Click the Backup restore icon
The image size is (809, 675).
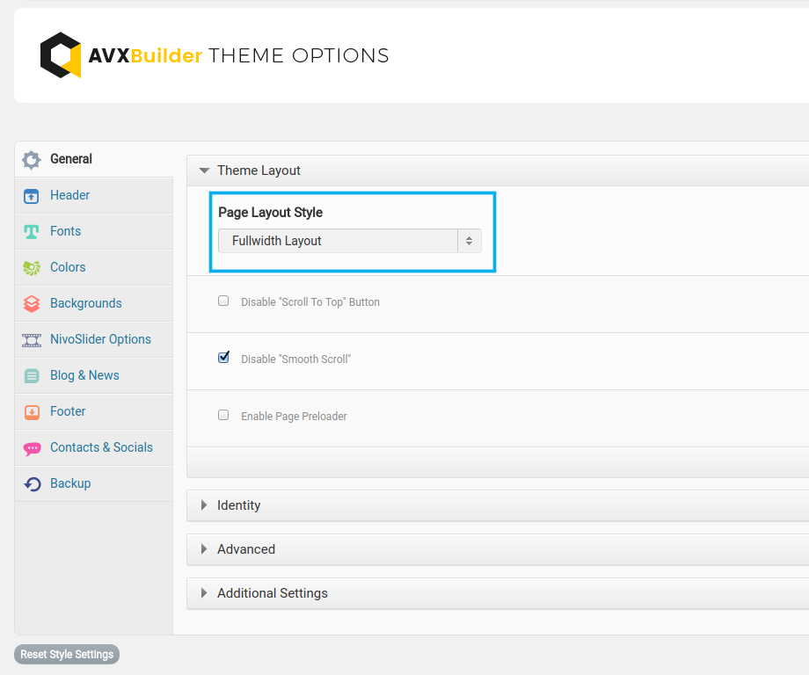click(32, 484)
